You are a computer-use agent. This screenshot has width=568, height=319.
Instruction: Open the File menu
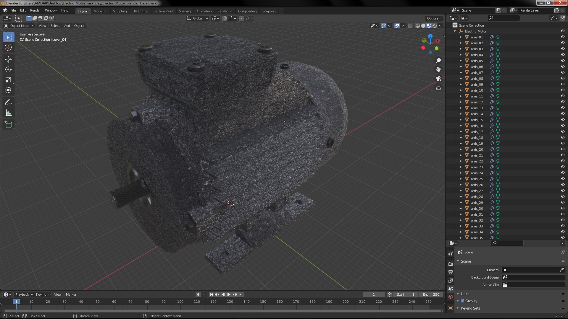(x=13, y=10)
